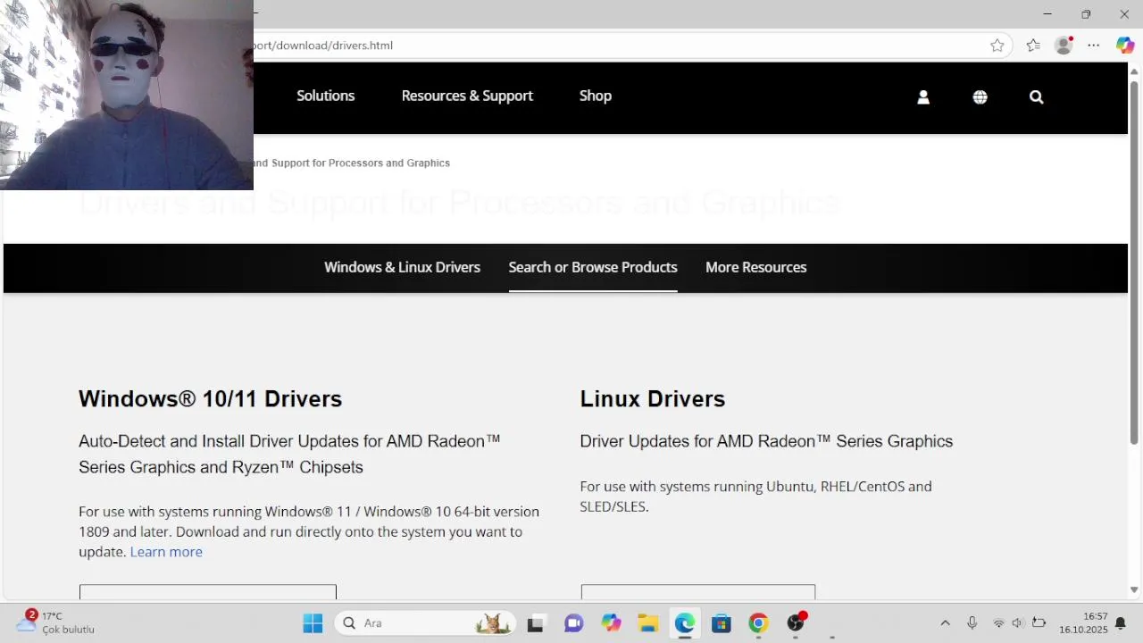The image size is (1143, 643).
Task: Open the globe language selector
Action: pos(980,96)
